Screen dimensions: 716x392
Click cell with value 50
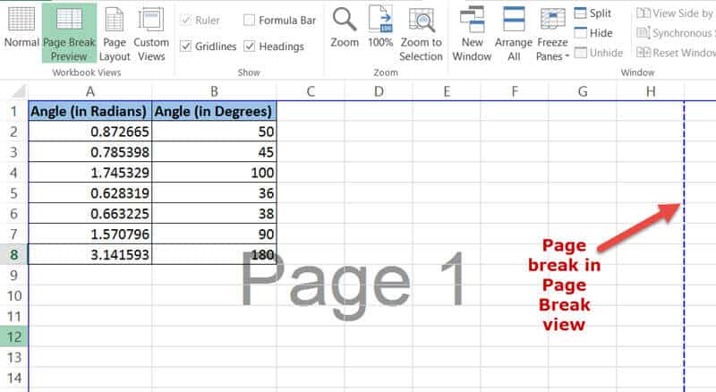point(214,132)
